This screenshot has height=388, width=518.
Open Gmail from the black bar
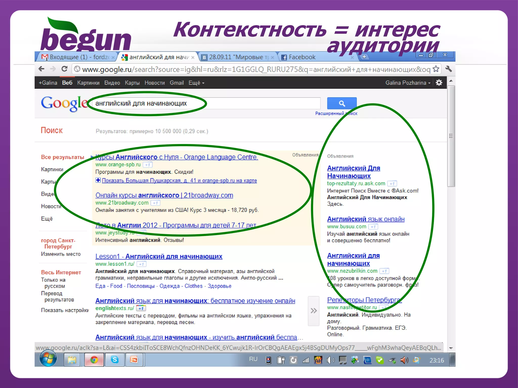point(177,83)
